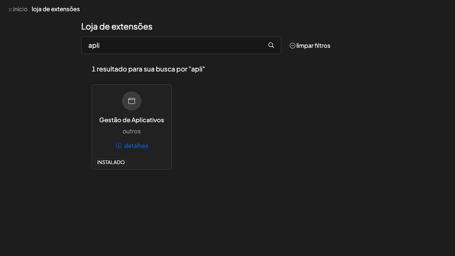Click the "1 resultado para sua busca" text
455x256 pixels.
(x=148, y=69)
